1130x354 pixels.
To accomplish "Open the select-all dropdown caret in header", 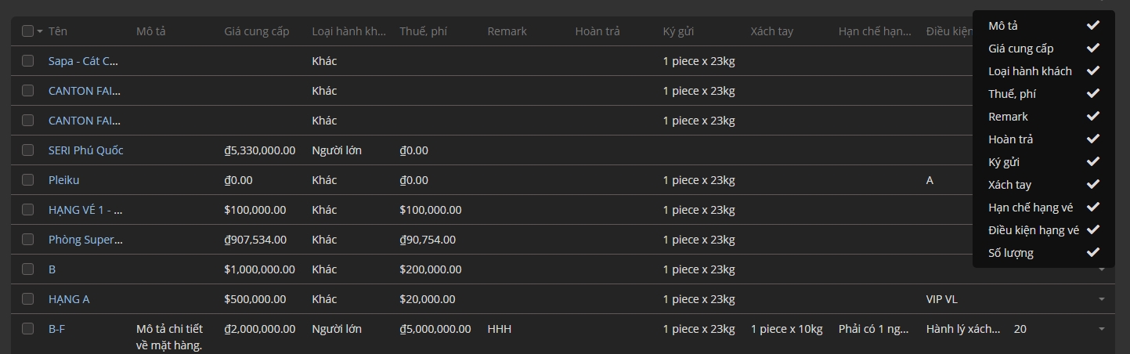I will pos(40,31).
